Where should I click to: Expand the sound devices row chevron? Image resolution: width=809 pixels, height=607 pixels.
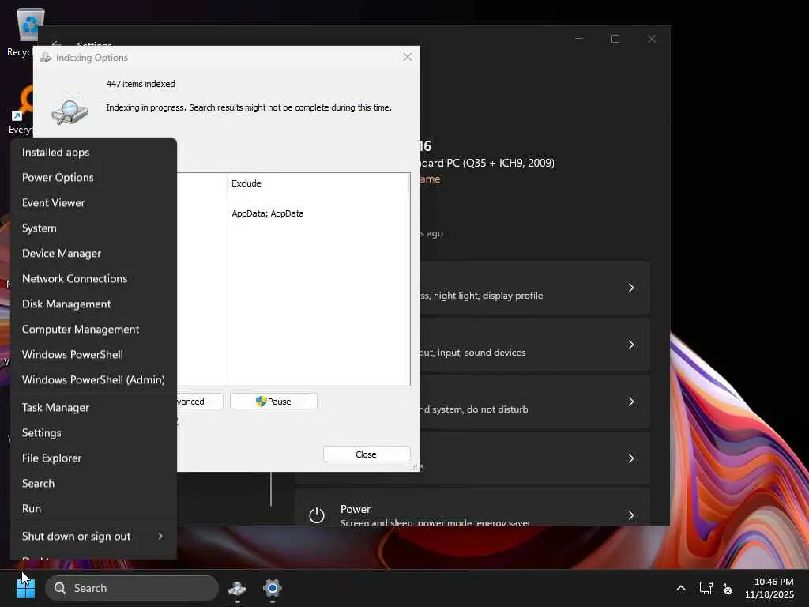pos(631,345)
